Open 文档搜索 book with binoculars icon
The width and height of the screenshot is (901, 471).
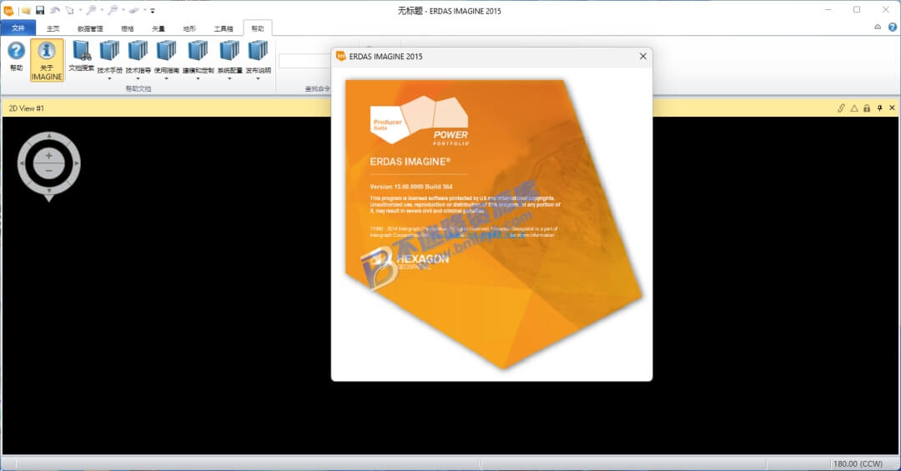point(82,51)
